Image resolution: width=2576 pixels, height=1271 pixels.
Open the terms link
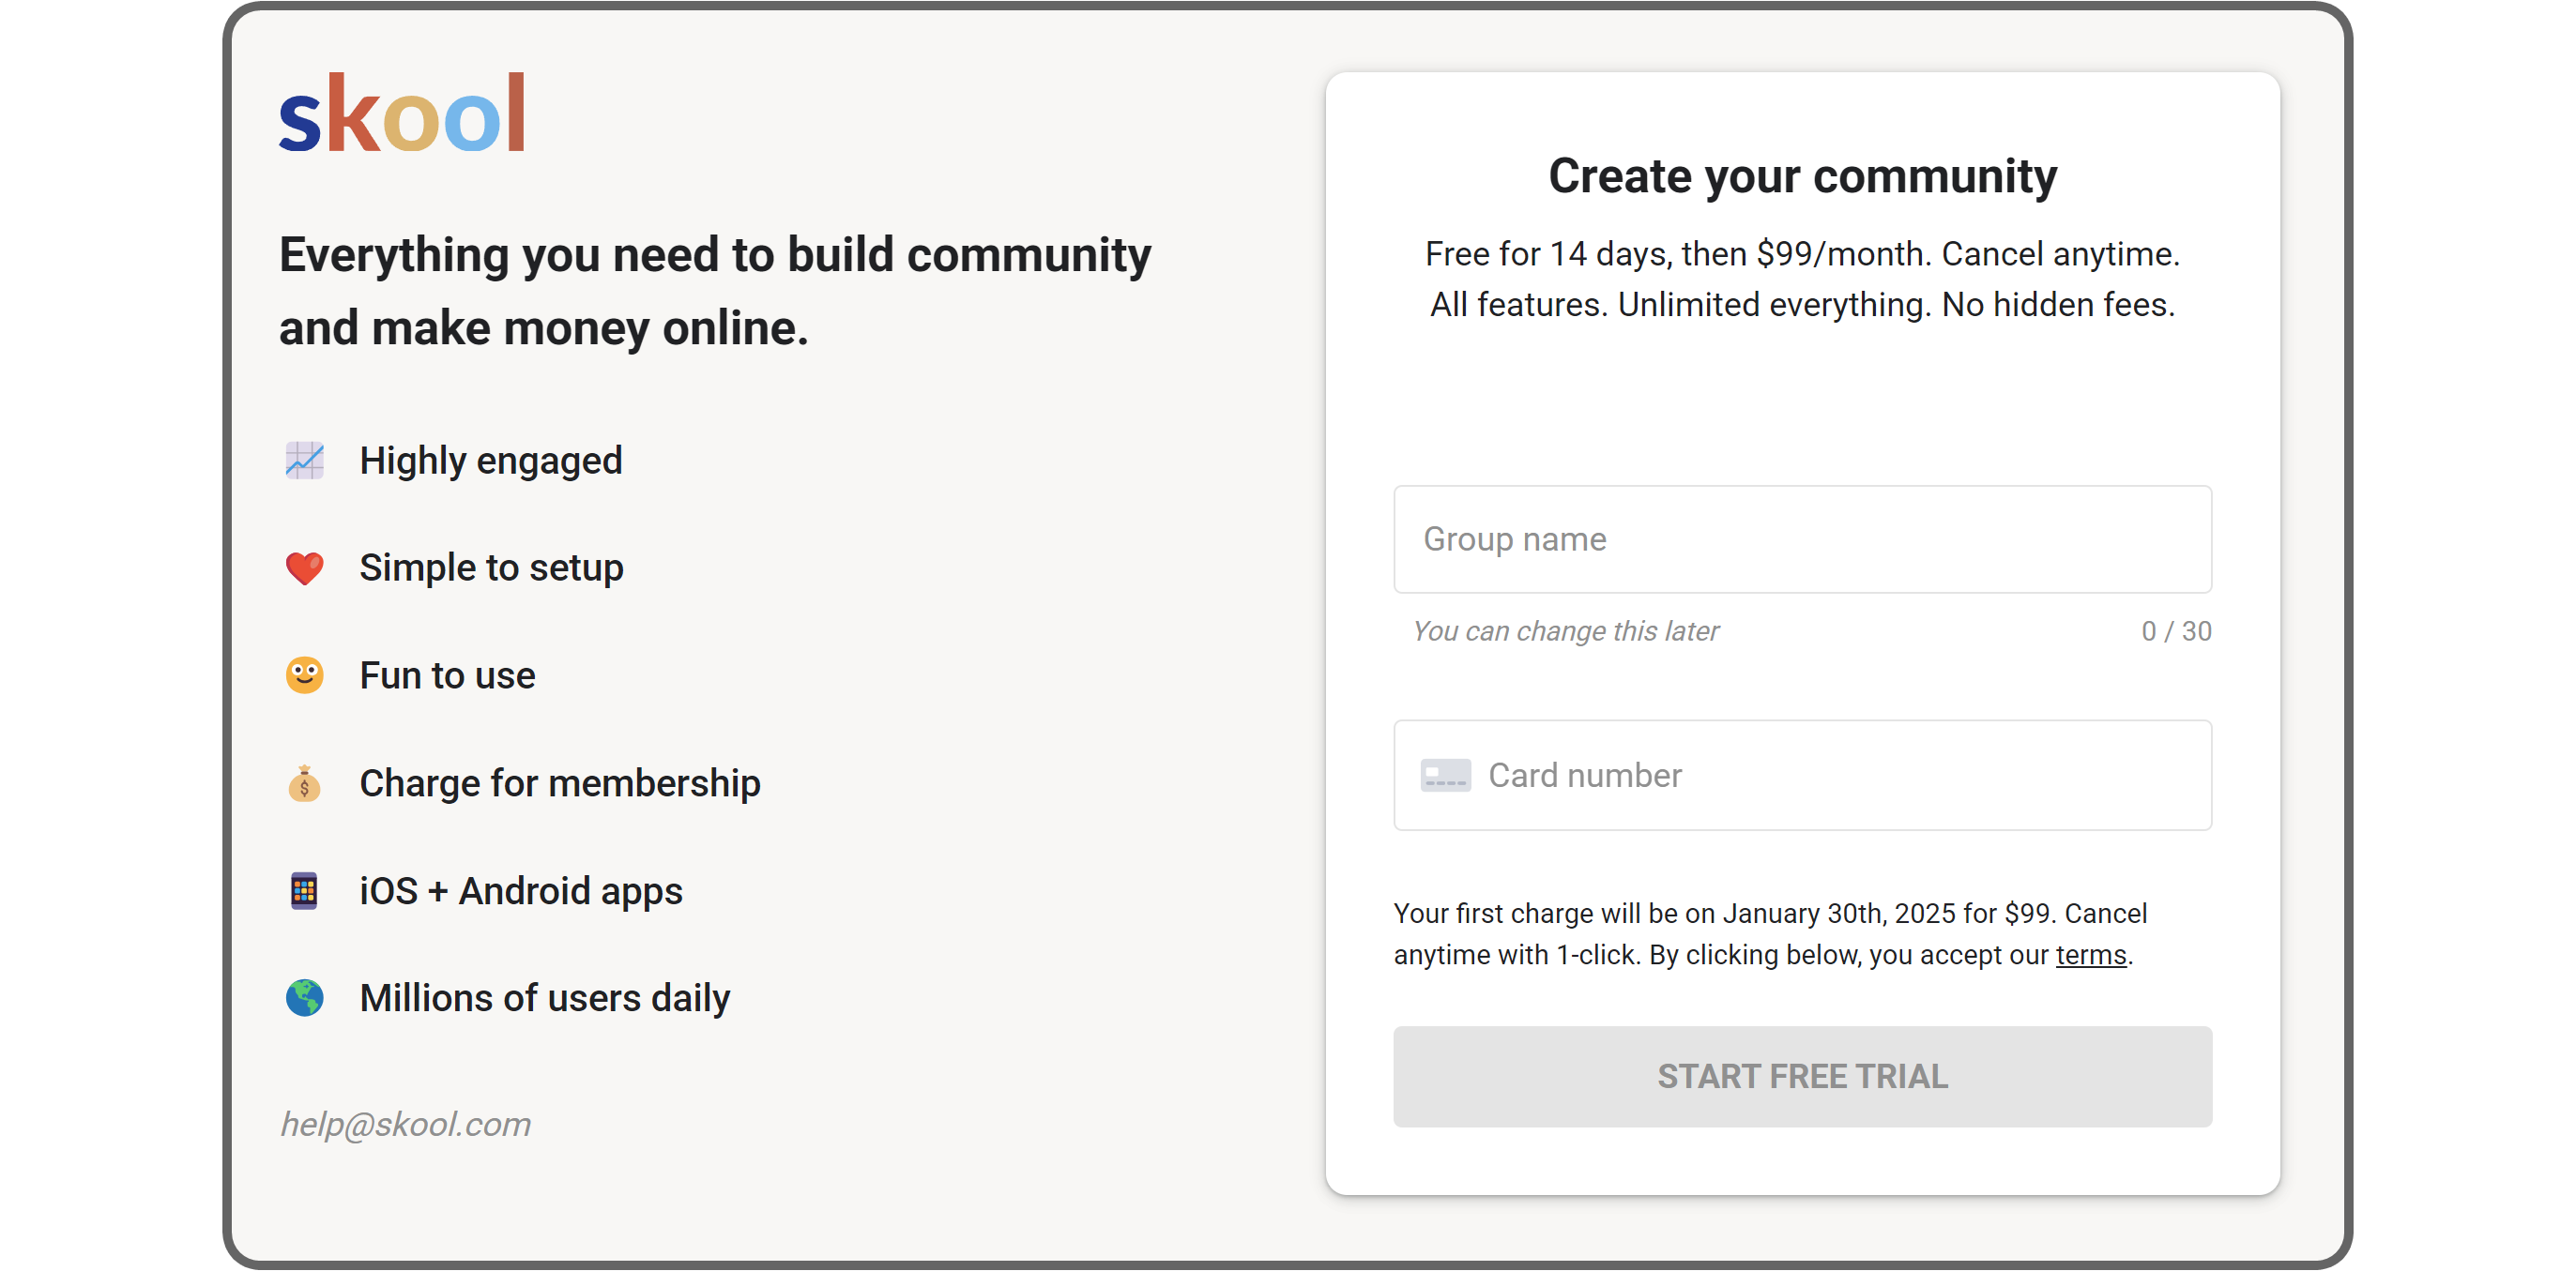coord(2090,955)
